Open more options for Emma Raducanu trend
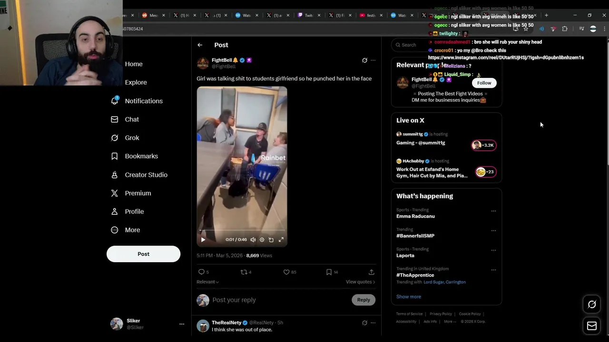 (x=493, y=211)
